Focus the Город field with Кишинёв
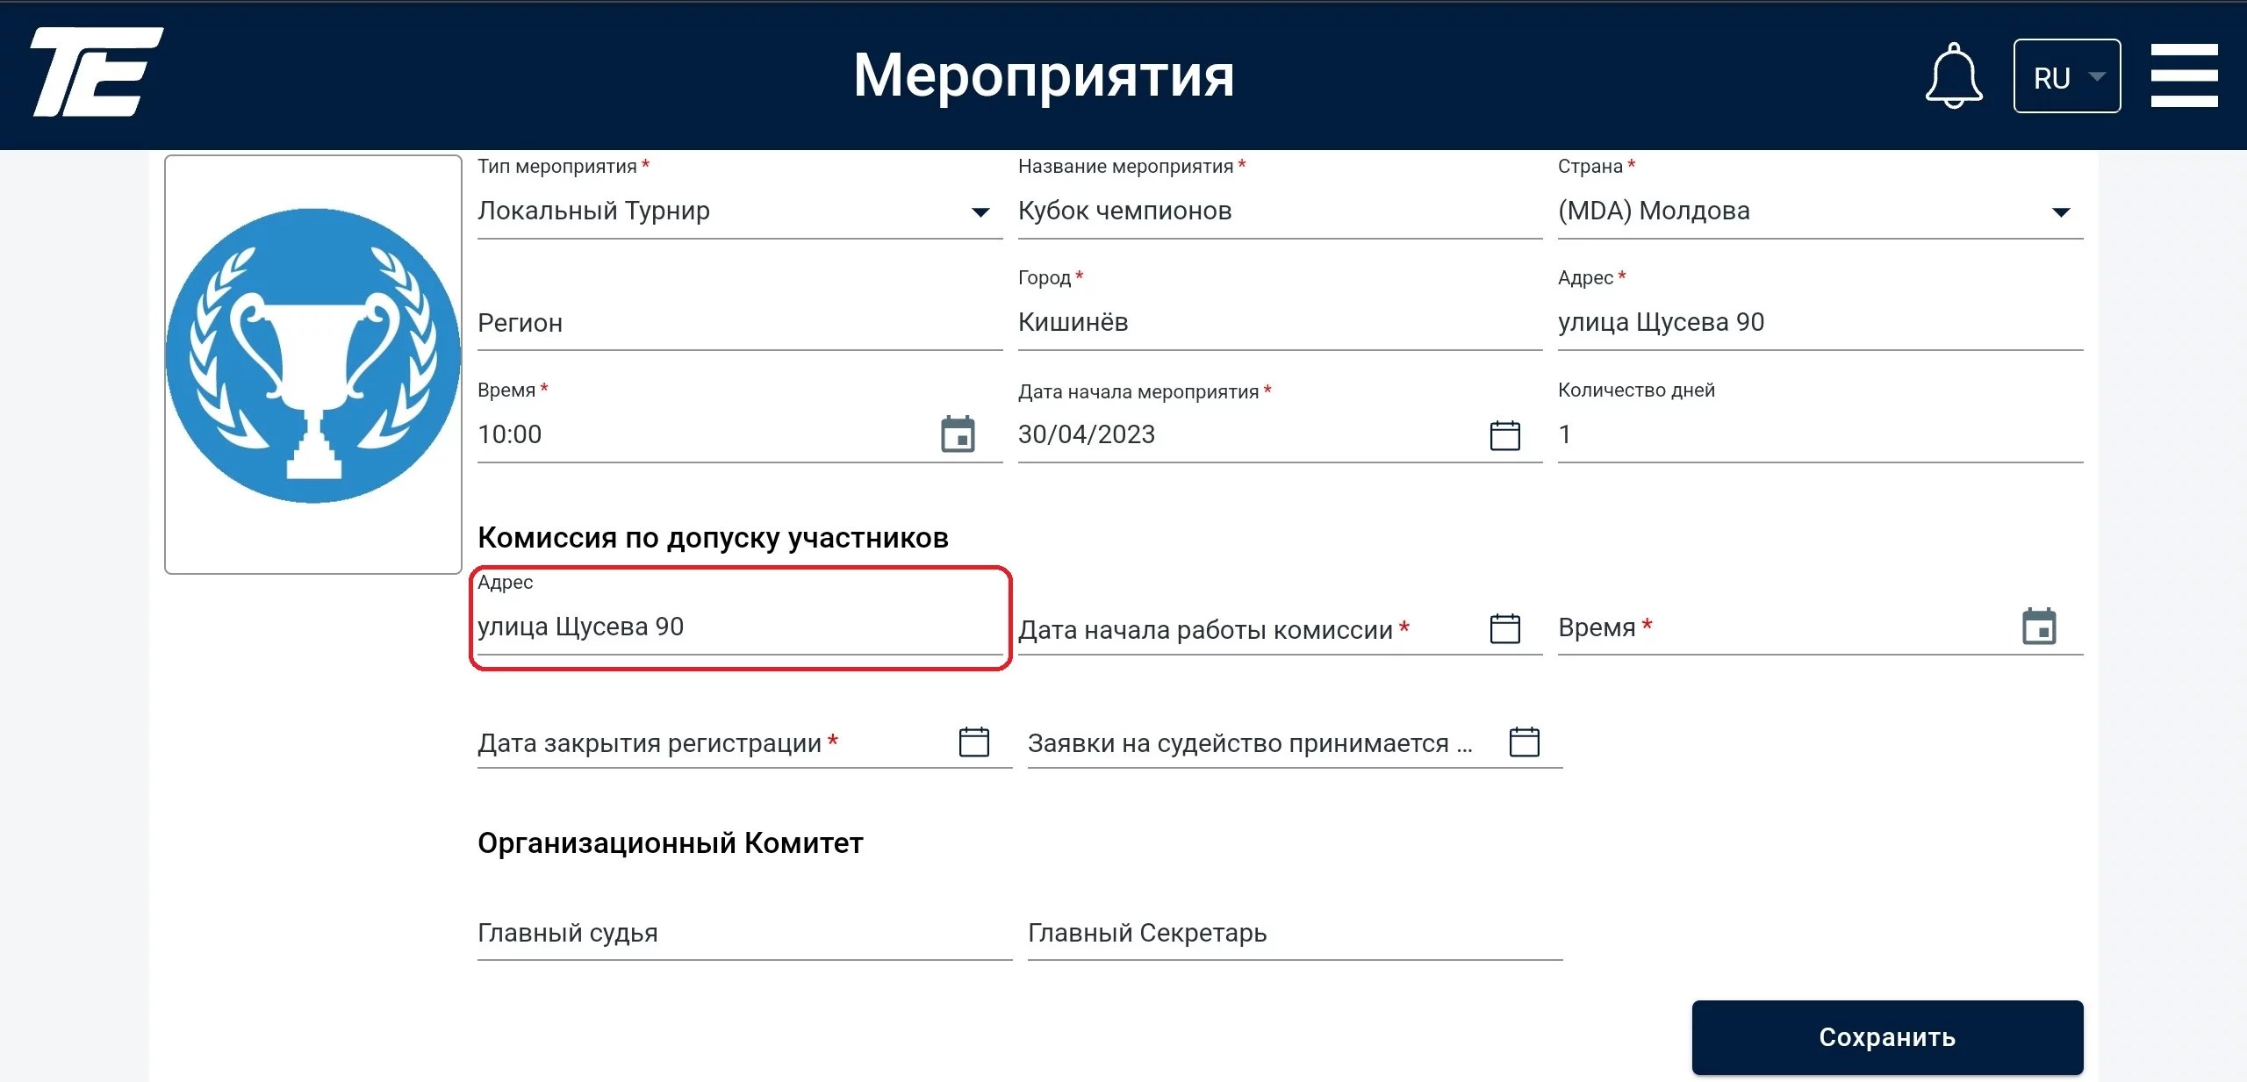 1280,322
